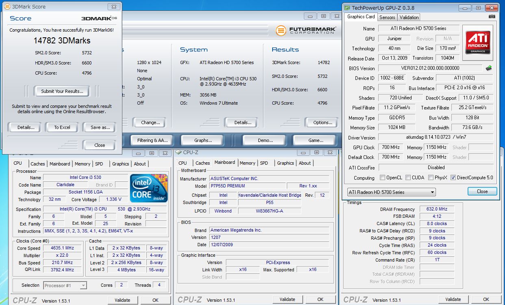
Task: Click the Save as... button
Action: pos(100,127)
